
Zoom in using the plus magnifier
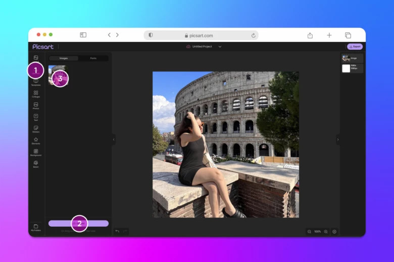pyautogui.click(x=326, y=232)
